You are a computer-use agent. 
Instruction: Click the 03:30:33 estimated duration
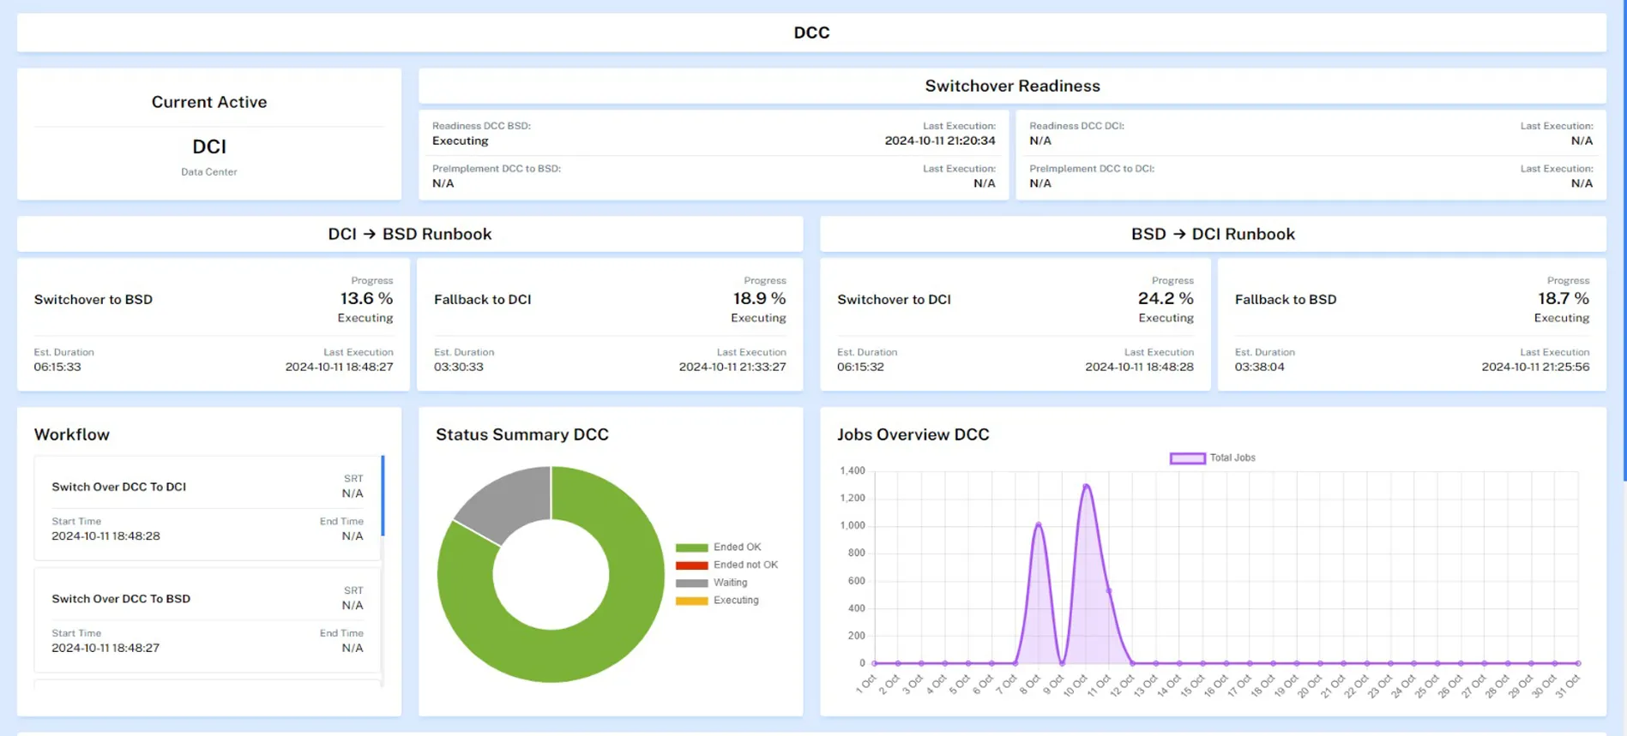tap(459, 367)
